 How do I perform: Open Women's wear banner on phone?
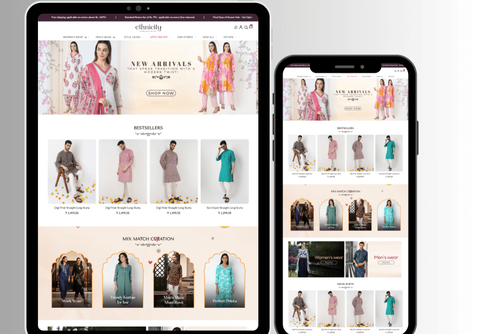(x=316, y=259)
